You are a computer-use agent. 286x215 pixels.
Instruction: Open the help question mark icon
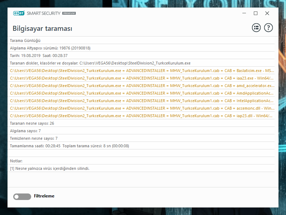(268, 28)
